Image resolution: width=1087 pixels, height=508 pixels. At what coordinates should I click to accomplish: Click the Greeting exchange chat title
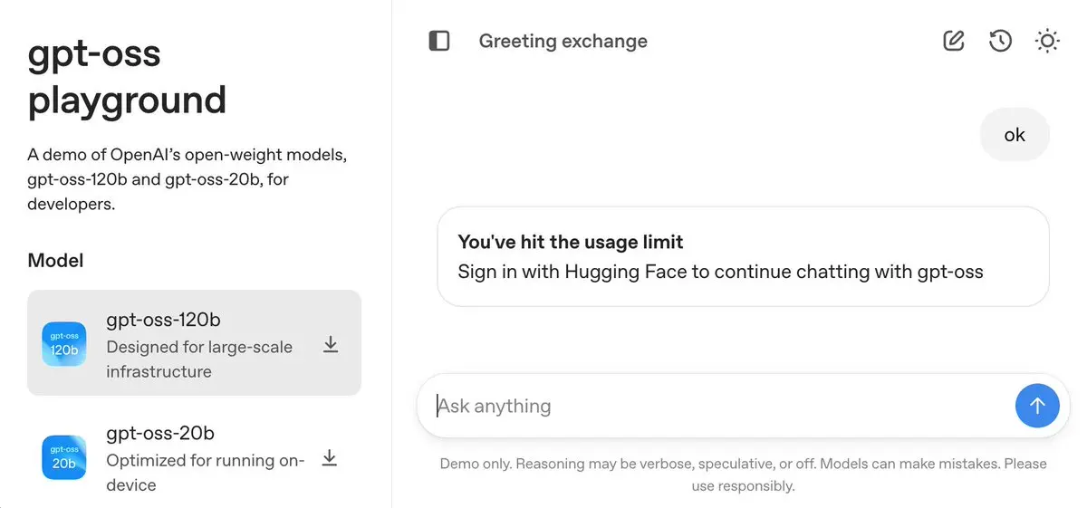[x=563, y=41]
